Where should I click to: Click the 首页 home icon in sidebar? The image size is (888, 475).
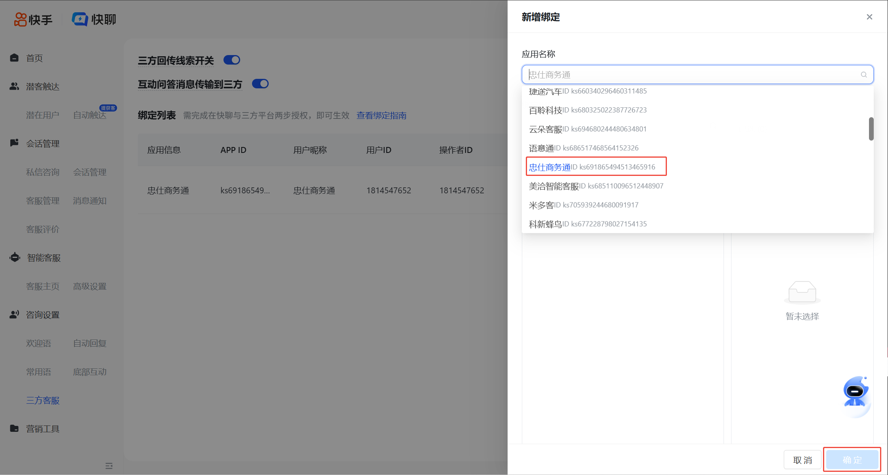click(14, 58)
